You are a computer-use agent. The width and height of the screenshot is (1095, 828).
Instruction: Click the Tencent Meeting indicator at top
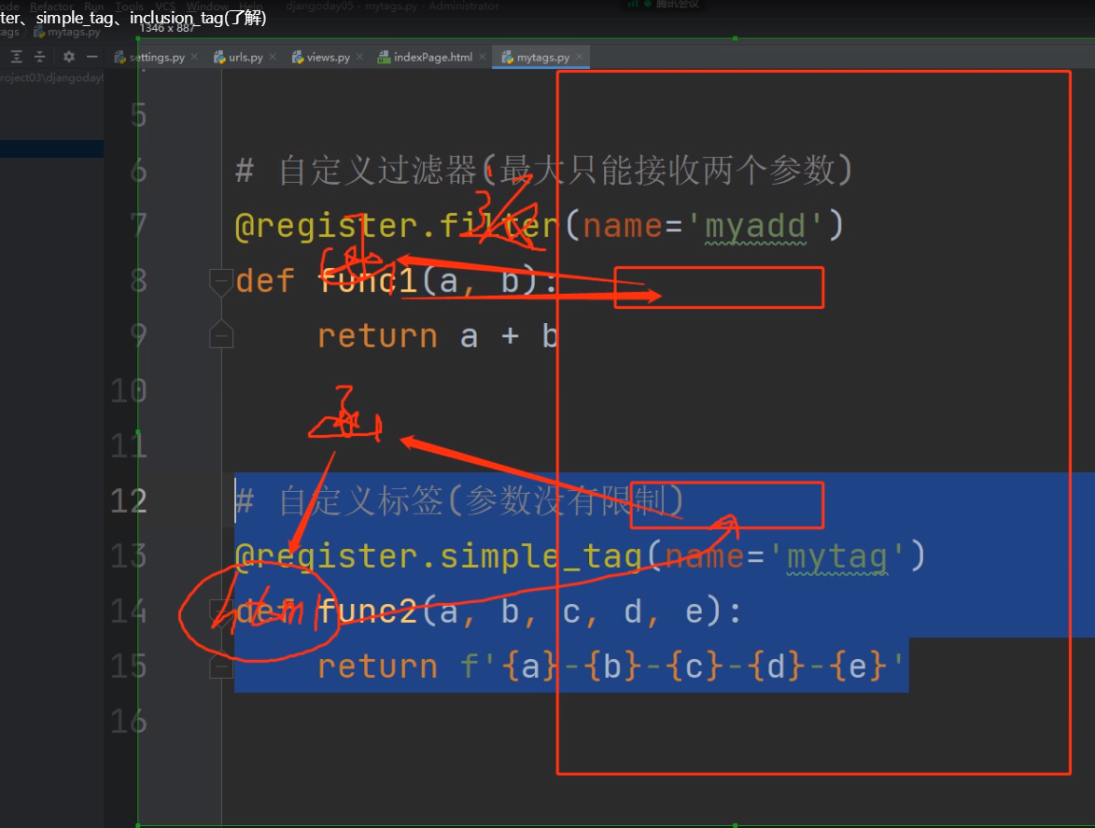coord(664,4)
